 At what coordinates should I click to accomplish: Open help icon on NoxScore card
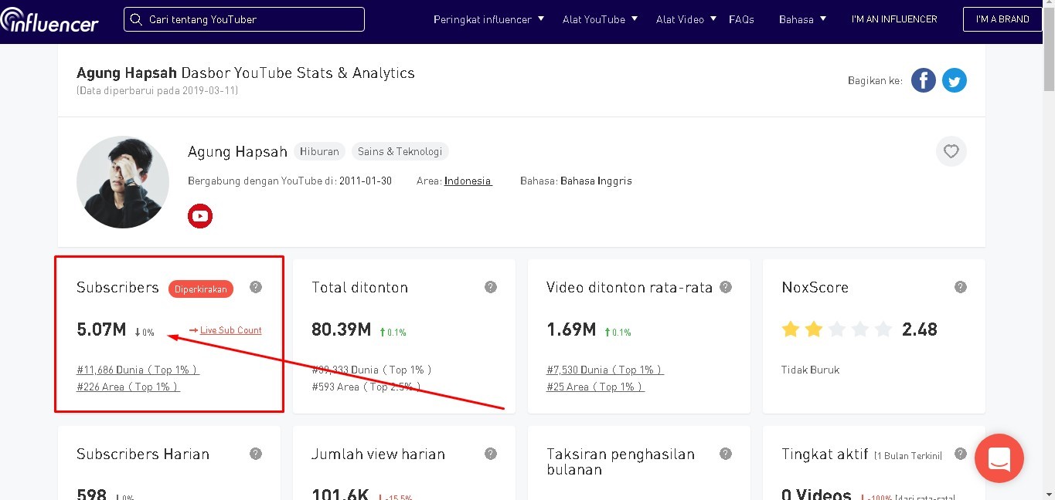click(961, 287)
